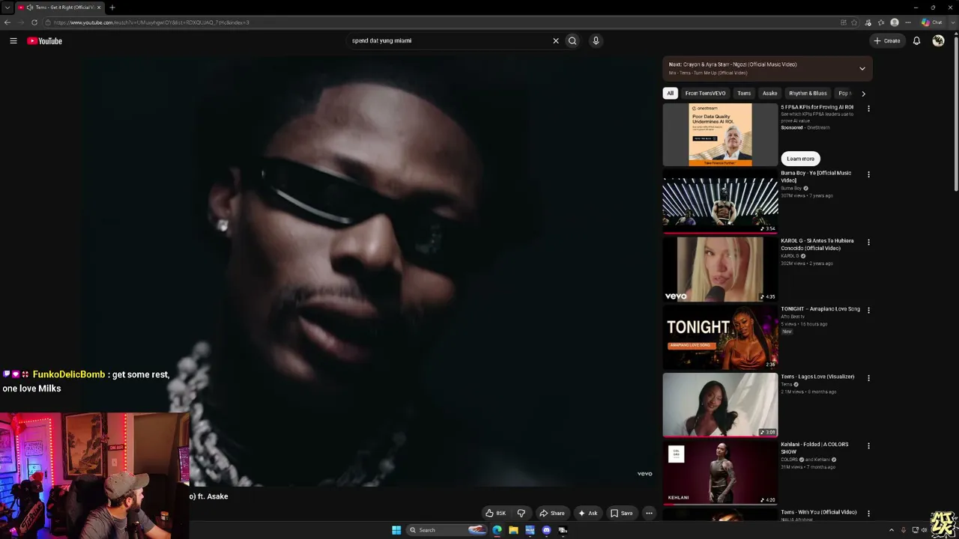Open the YouTube guide hamburger menu
959x539 pixels.
(13, 41)
